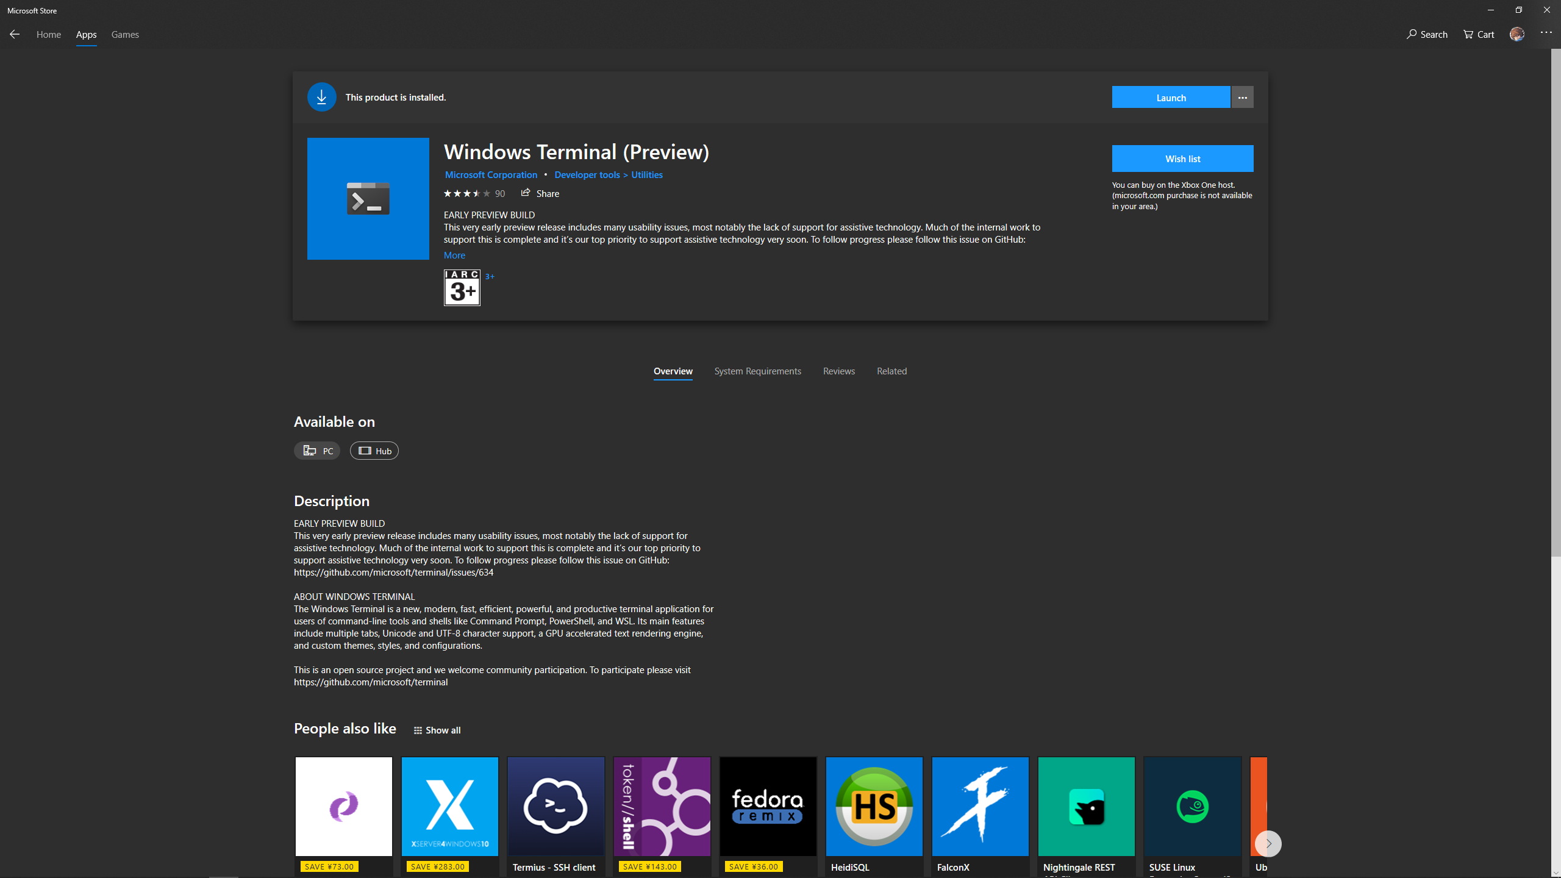
Task: Click the Share icon under the title
Action: pos(526,193)
